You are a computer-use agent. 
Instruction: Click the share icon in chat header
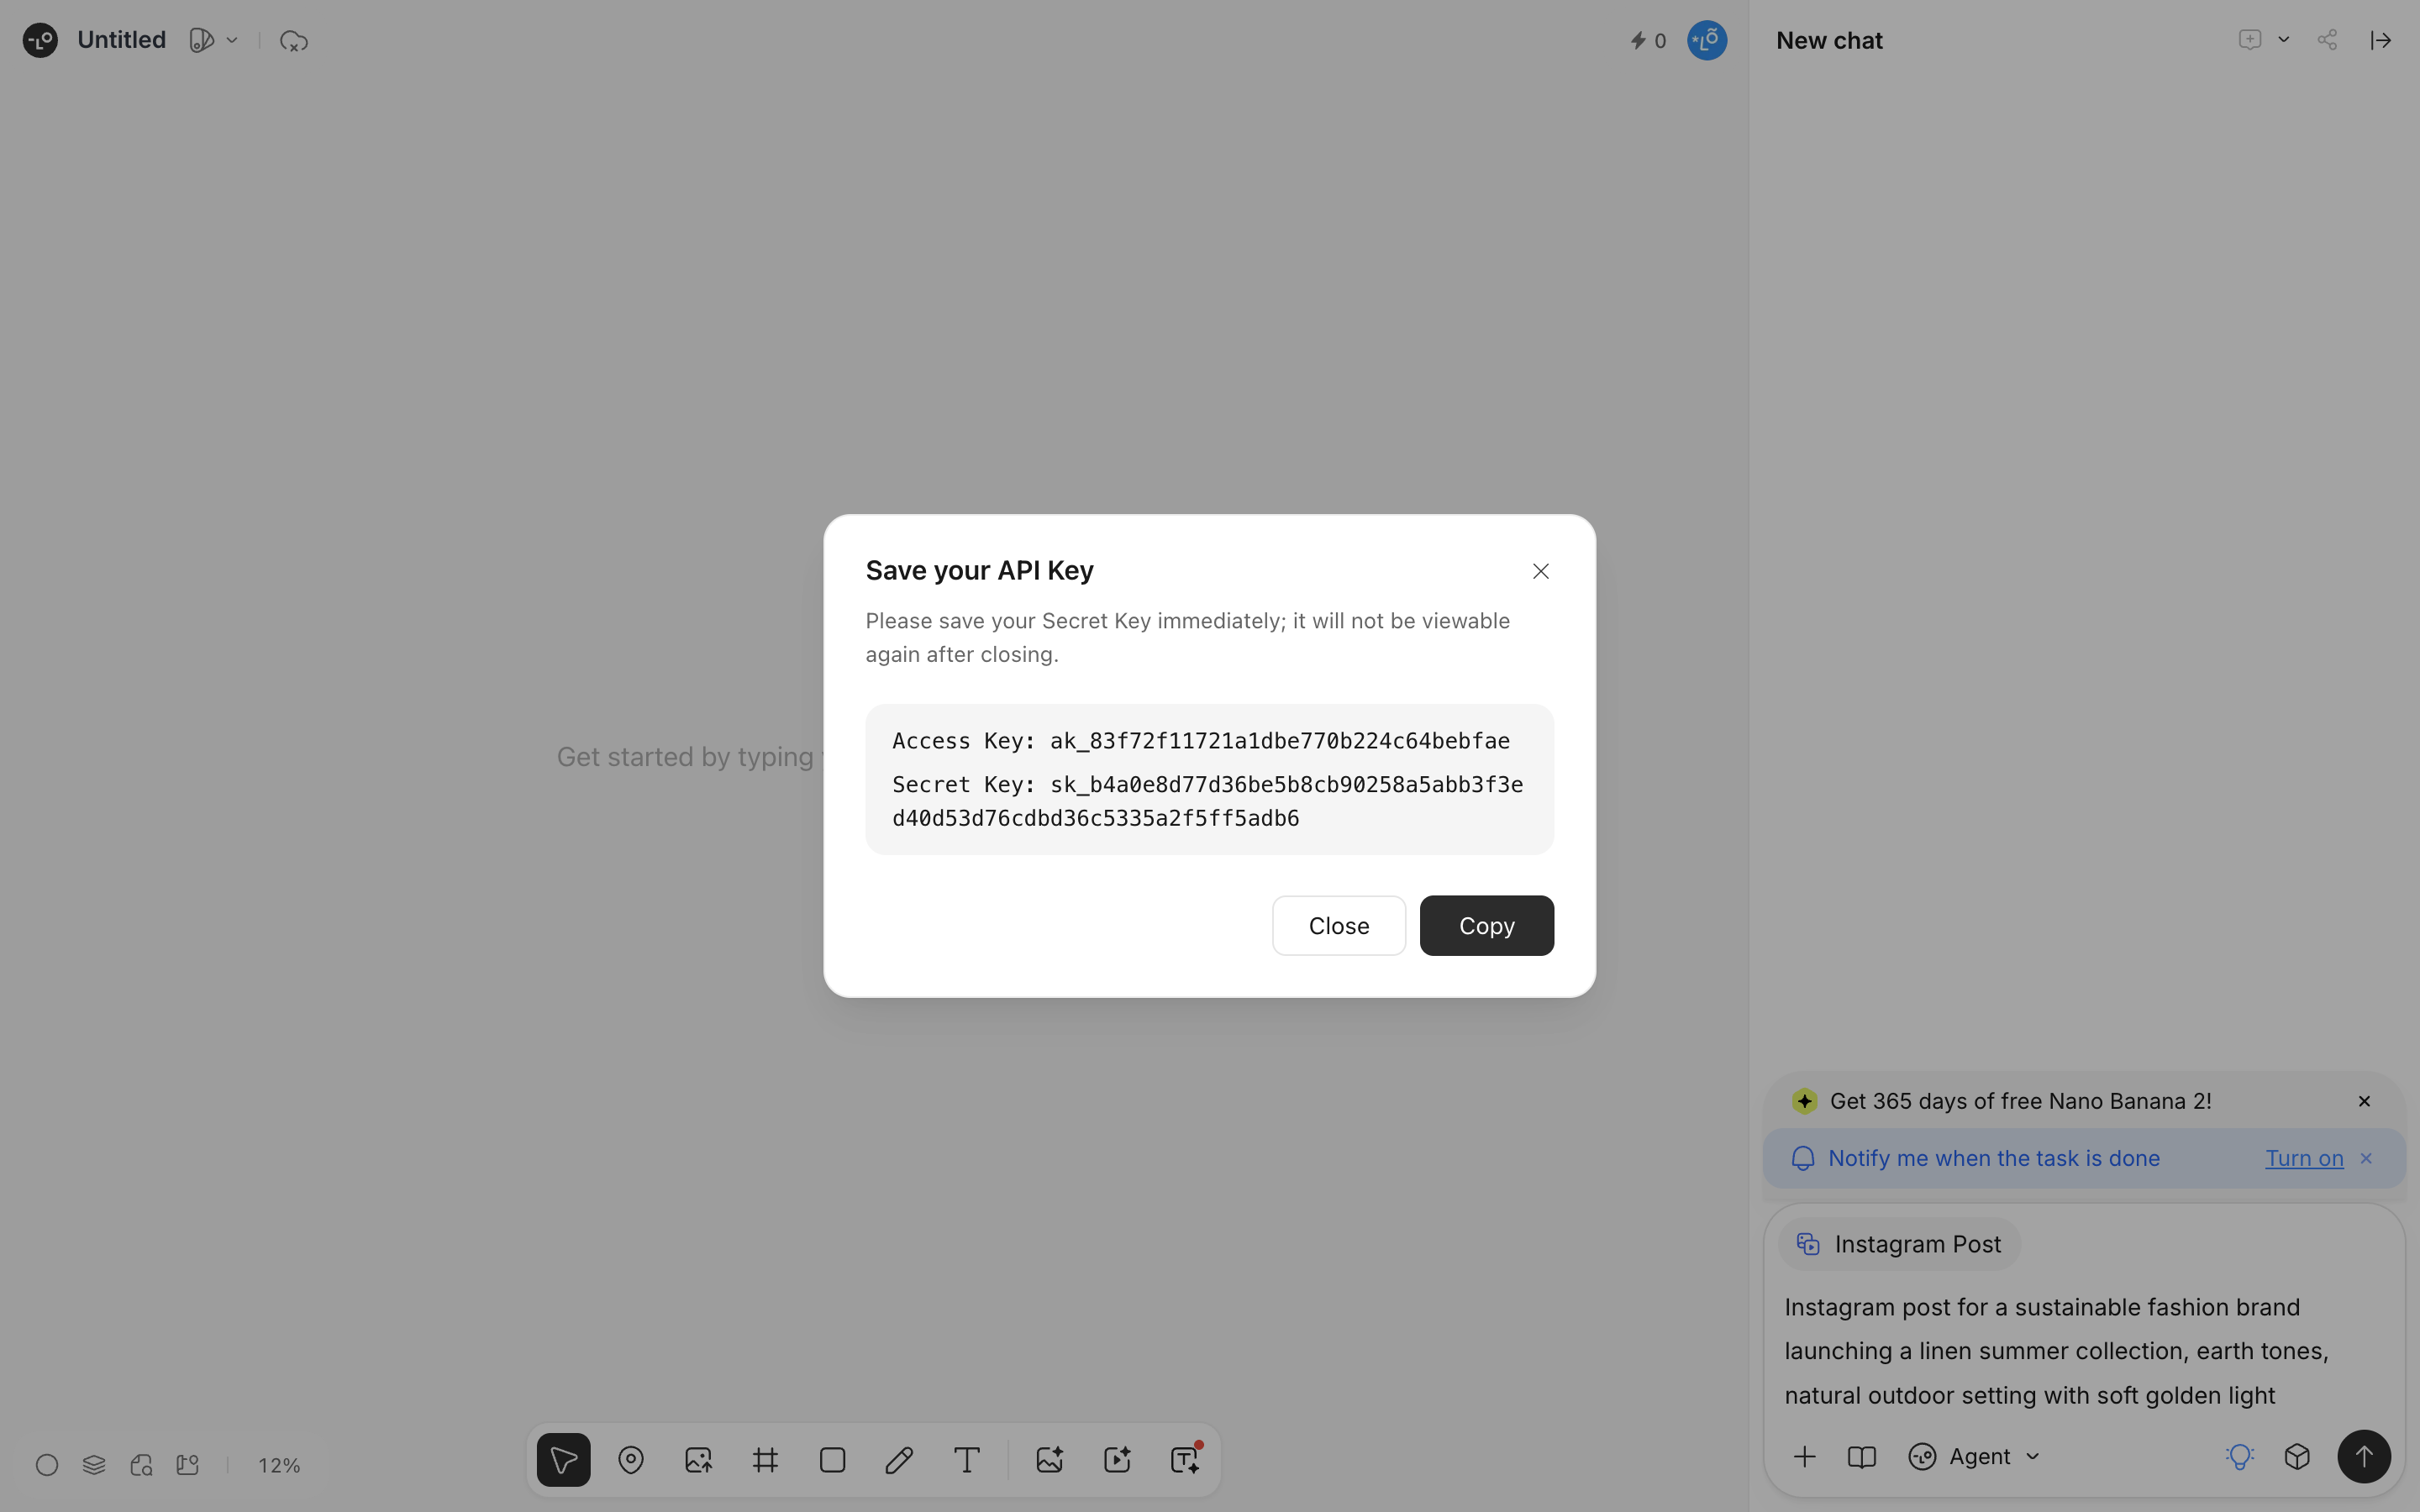tap(2327, 40)
